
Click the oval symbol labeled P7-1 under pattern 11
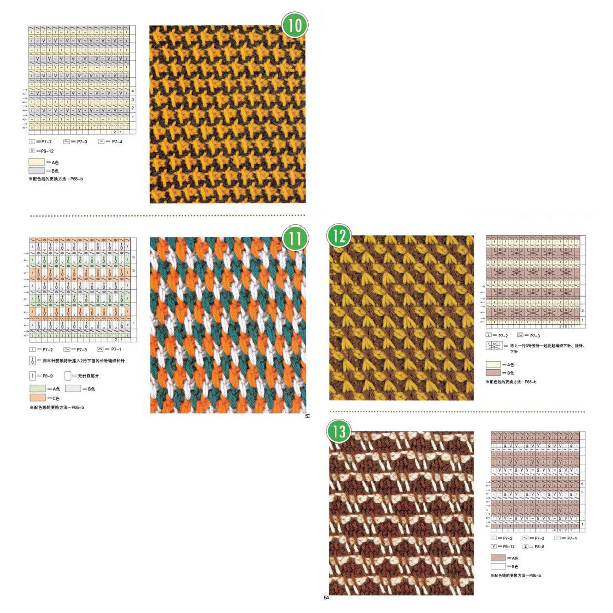coord(100,349)
